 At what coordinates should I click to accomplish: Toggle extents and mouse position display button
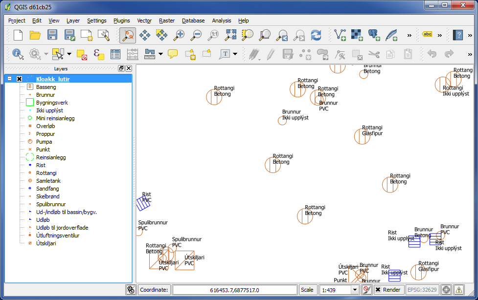pos(131,290)
